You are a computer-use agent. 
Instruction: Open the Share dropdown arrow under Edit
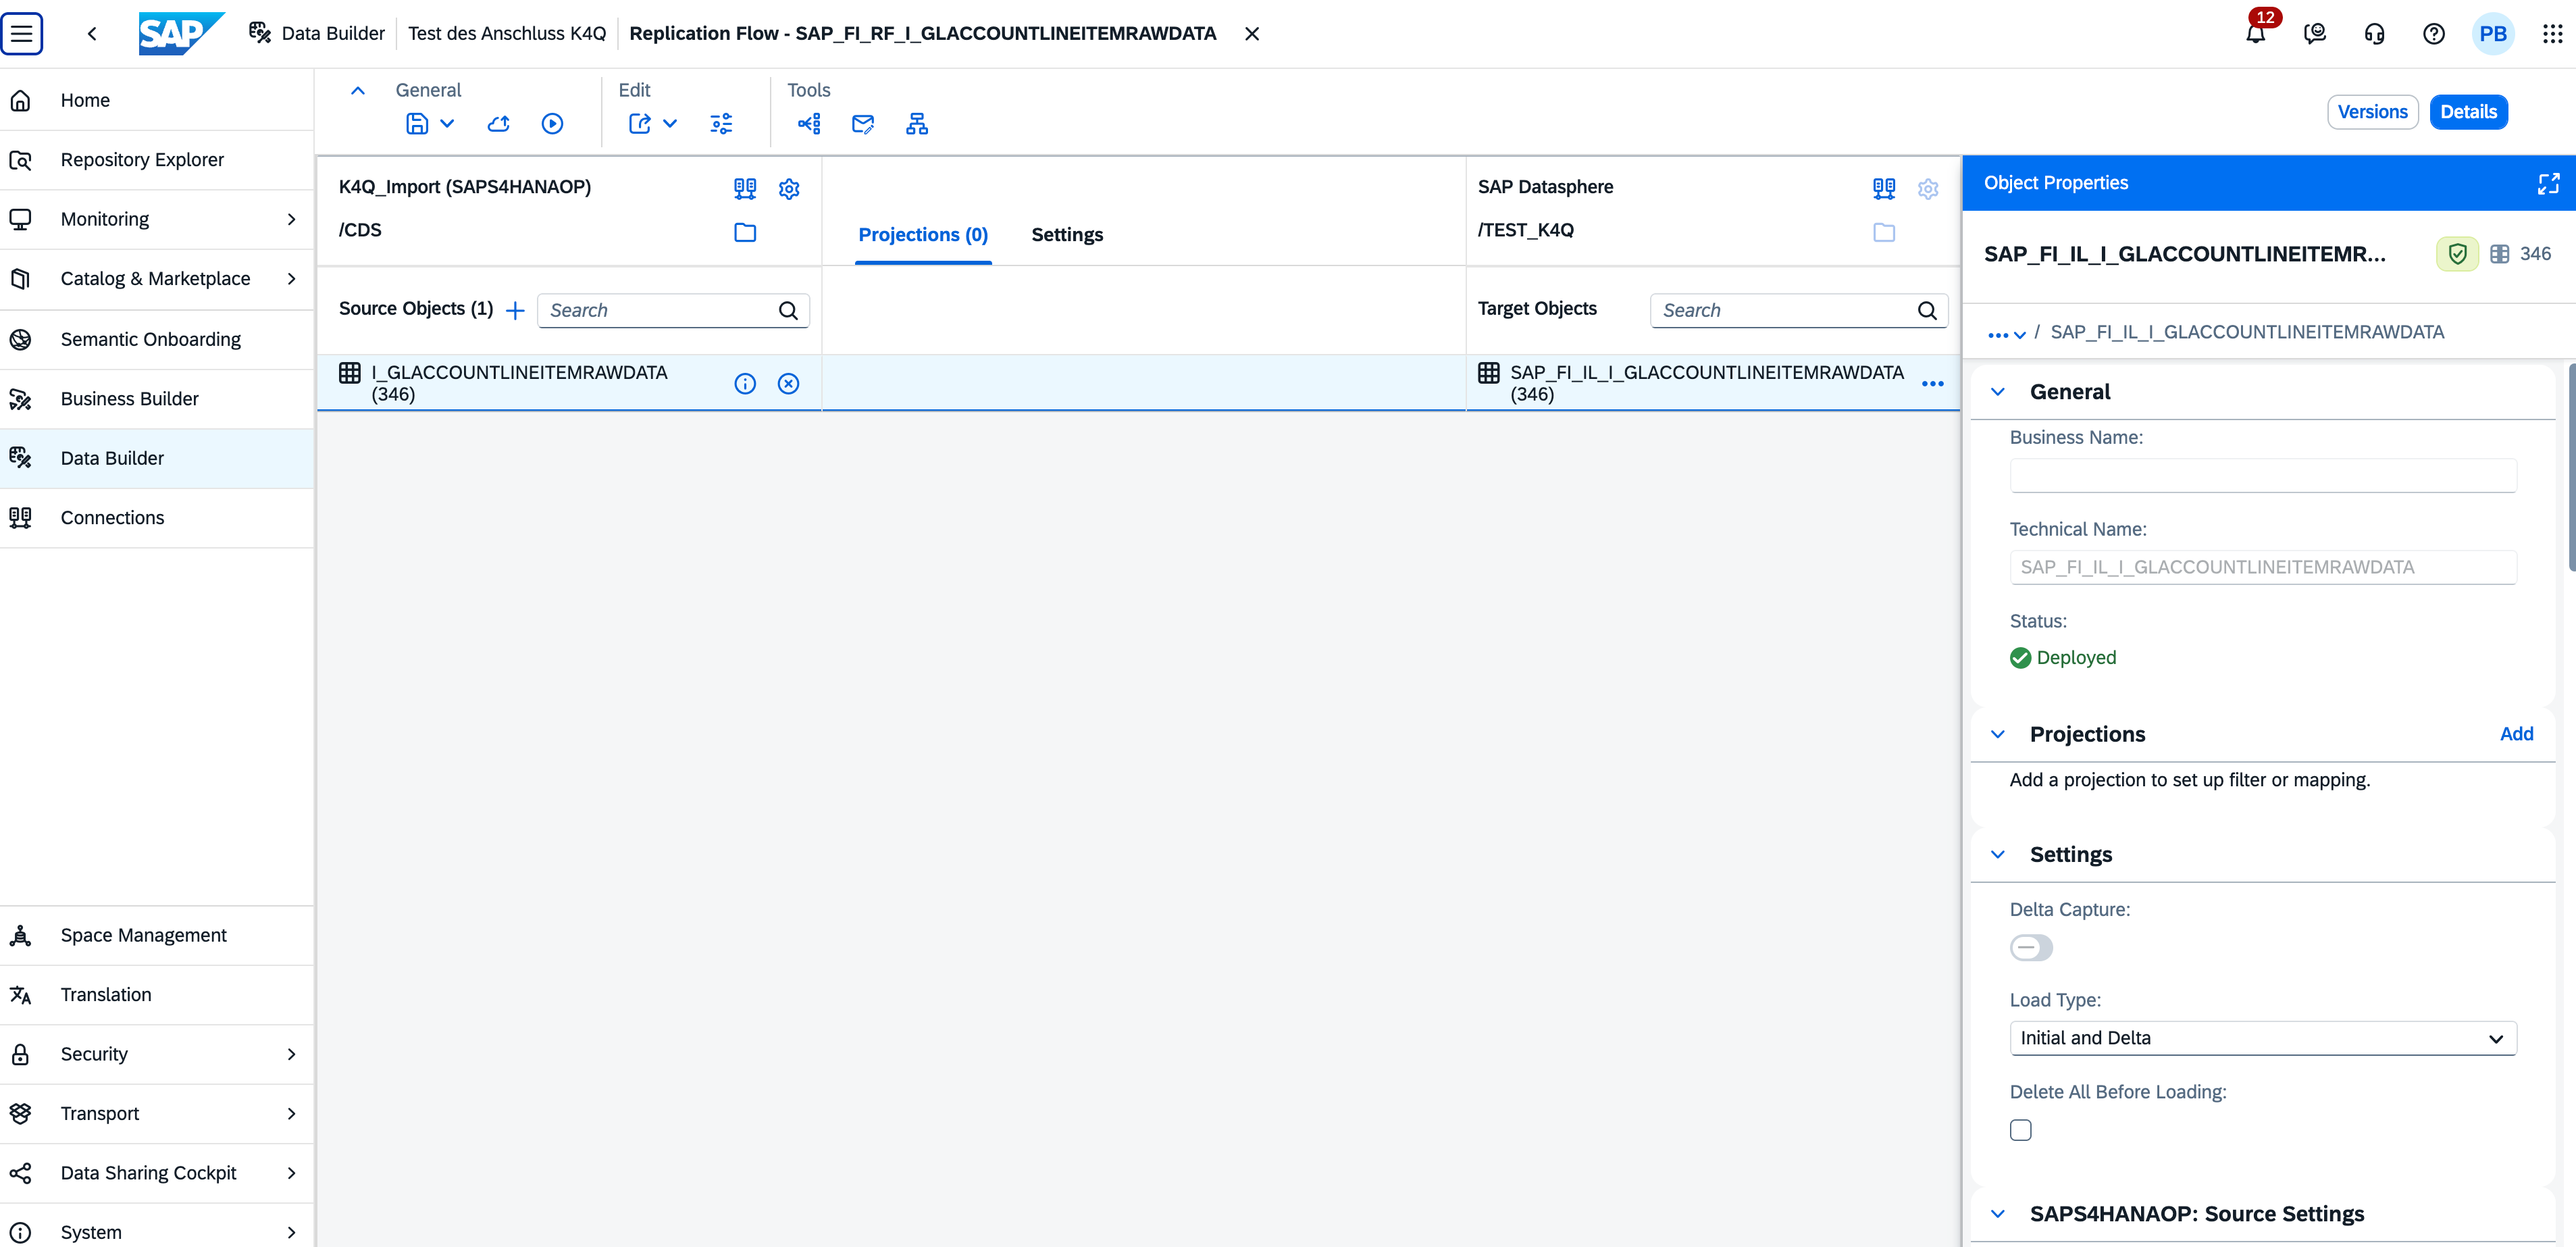coord(670,123)
